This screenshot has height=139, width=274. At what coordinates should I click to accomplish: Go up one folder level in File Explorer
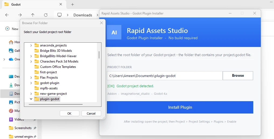pyautogui.click(x=33, y=15)
